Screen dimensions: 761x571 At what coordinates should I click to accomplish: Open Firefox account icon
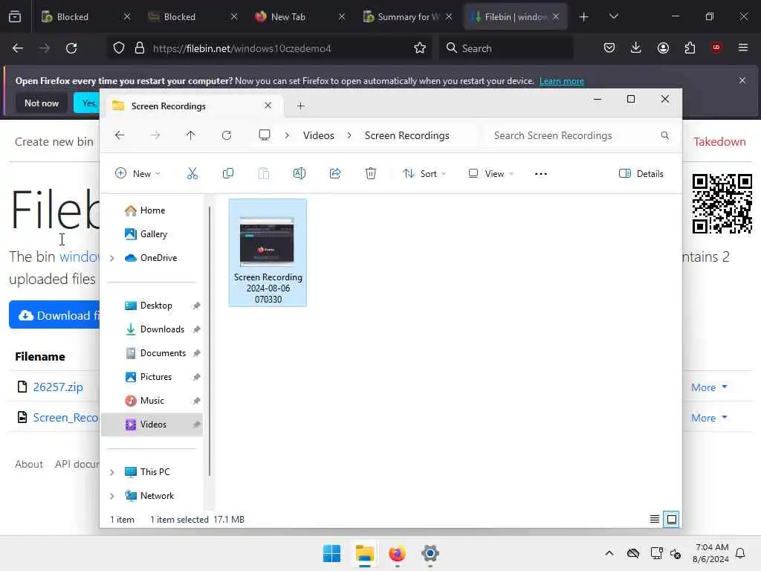(663, 48)
